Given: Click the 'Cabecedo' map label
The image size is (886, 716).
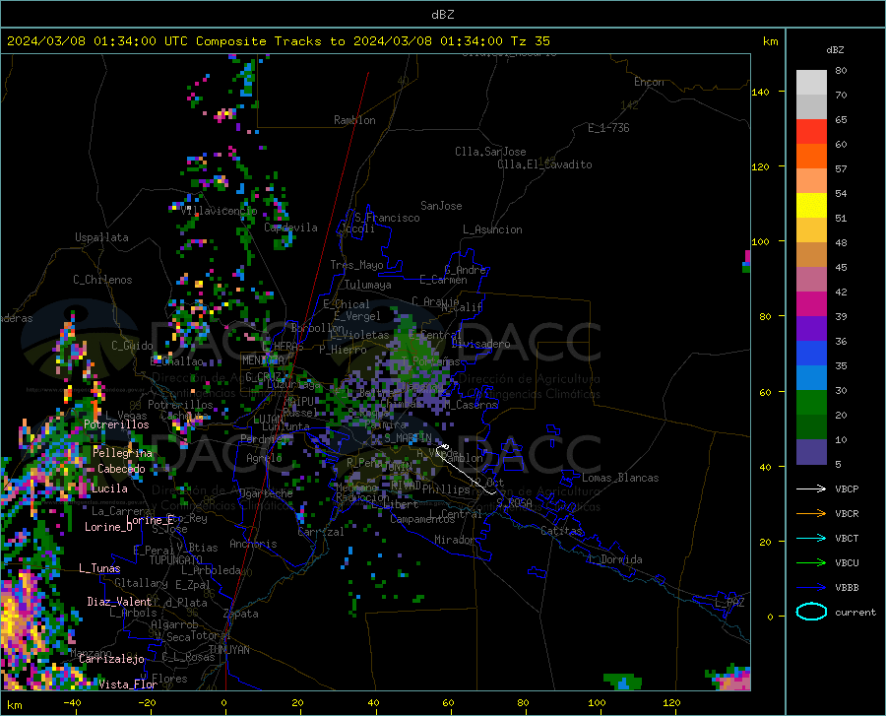Looking at the screenshot, I should [121, 469].
